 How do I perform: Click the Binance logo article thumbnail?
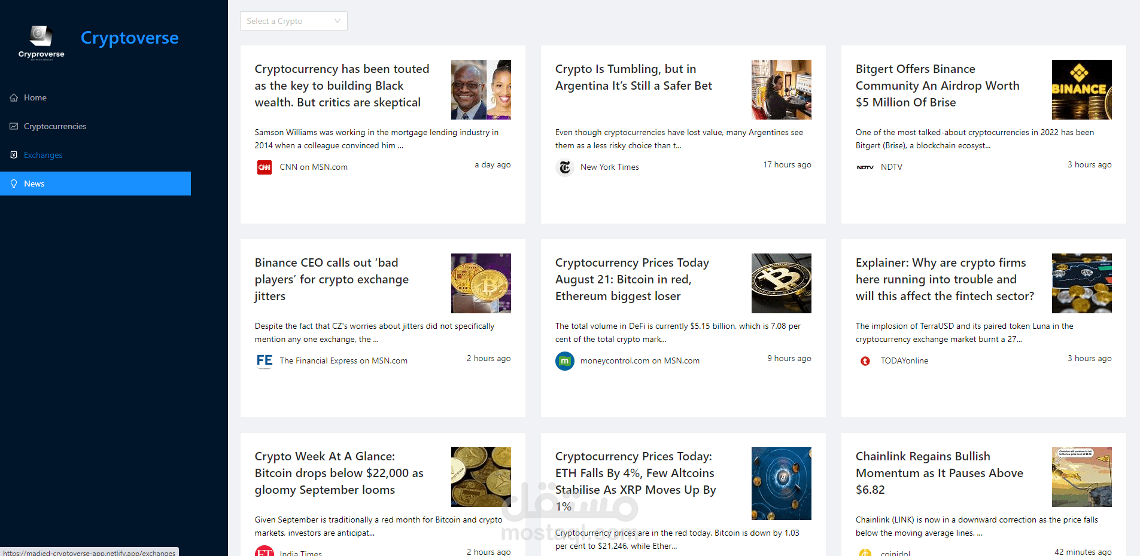pos(1081,90)
